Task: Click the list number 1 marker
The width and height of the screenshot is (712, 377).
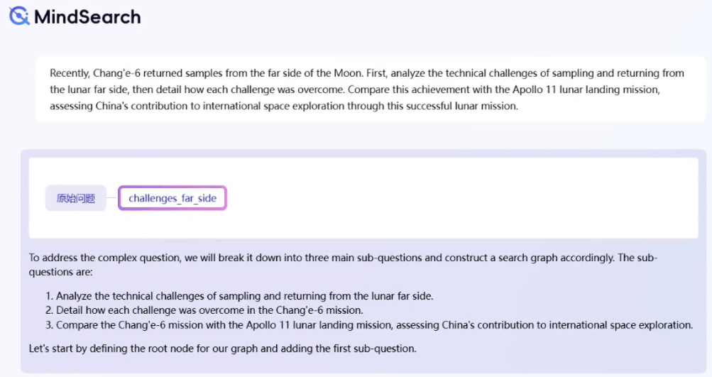Action: coord(49,296)
